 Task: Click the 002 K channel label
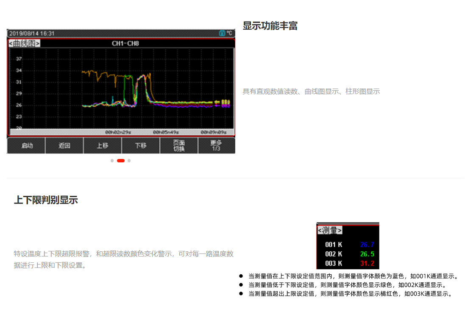click(x=334, y=254)
